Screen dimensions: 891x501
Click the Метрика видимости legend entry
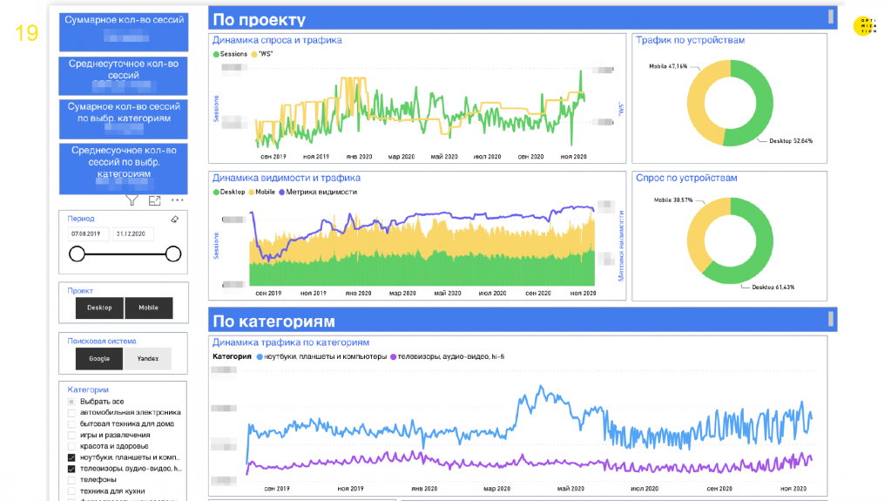point(318,193)
